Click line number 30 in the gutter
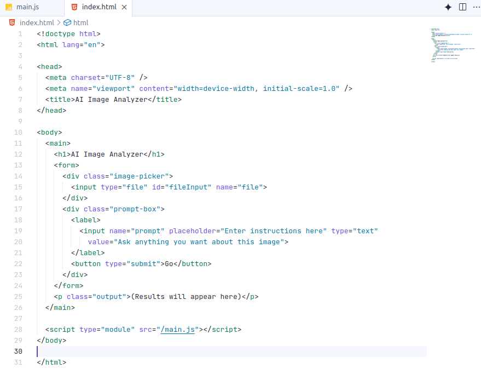This screenshot has height=380, width=481. (18, 352)
